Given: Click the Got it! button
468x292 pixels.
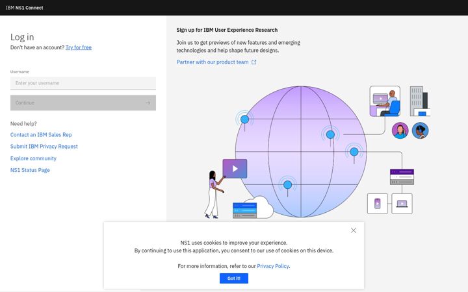Looking at the screenshot, I should (x=234, y=278).
